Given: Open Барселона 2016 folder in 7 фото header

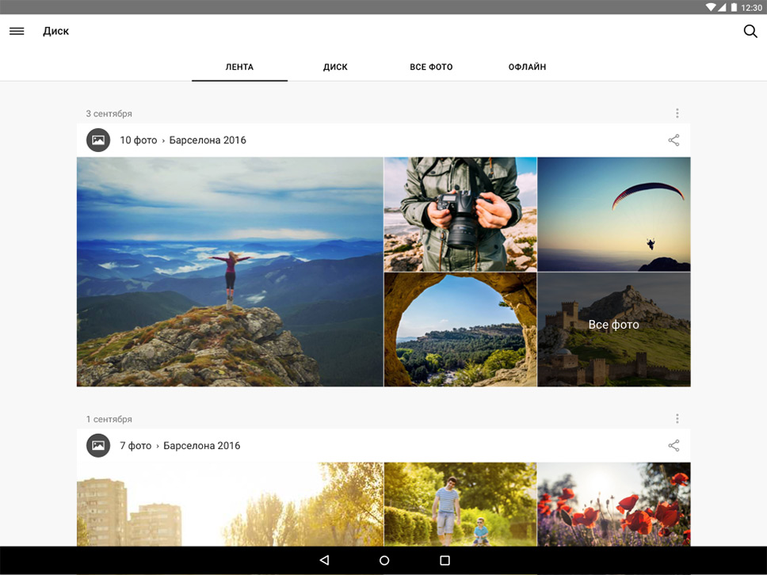Looking at the screenshot, I should 201,445.
